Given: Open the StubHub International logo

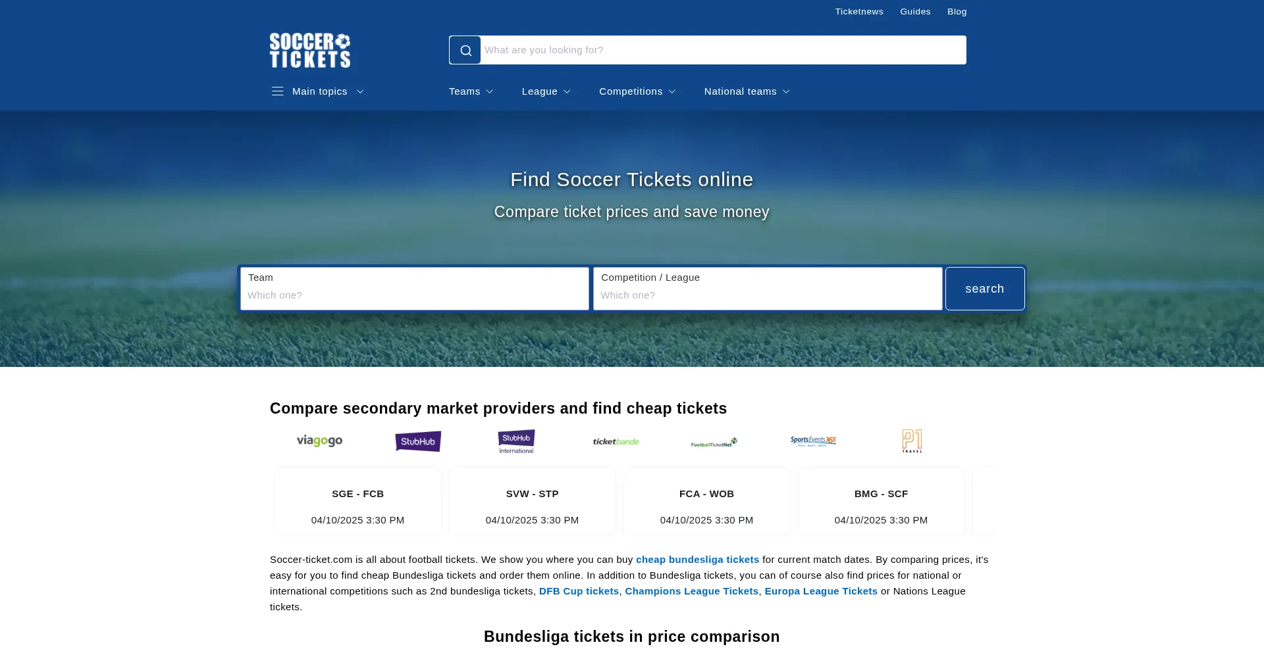Looking at the screenshot, I should [x=516, y=441].
